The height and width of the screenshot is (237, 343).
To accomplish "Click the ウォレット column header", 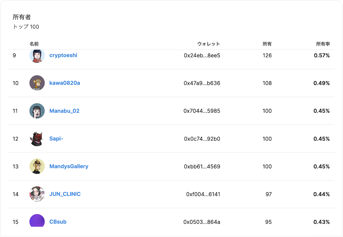I will pyautogui.click(x=209, y=44).
